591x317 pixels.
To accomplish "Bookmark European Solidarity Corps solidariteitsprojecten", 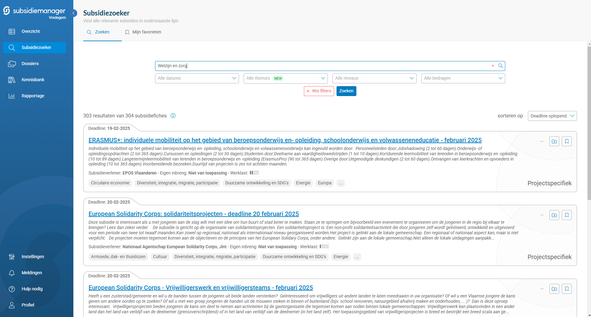I will [567, 215].
